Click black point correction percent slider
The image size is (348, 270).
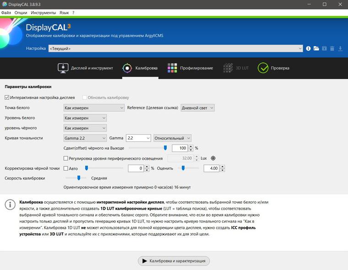point(87,168)
